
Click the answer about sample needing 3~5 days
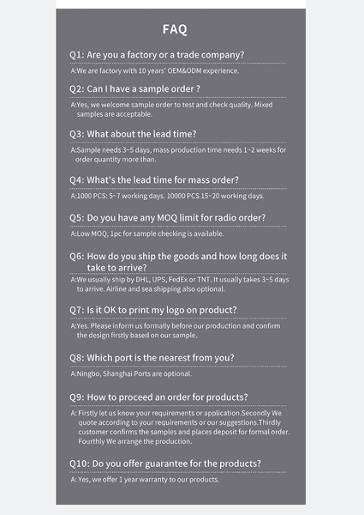tap(178, 154)
